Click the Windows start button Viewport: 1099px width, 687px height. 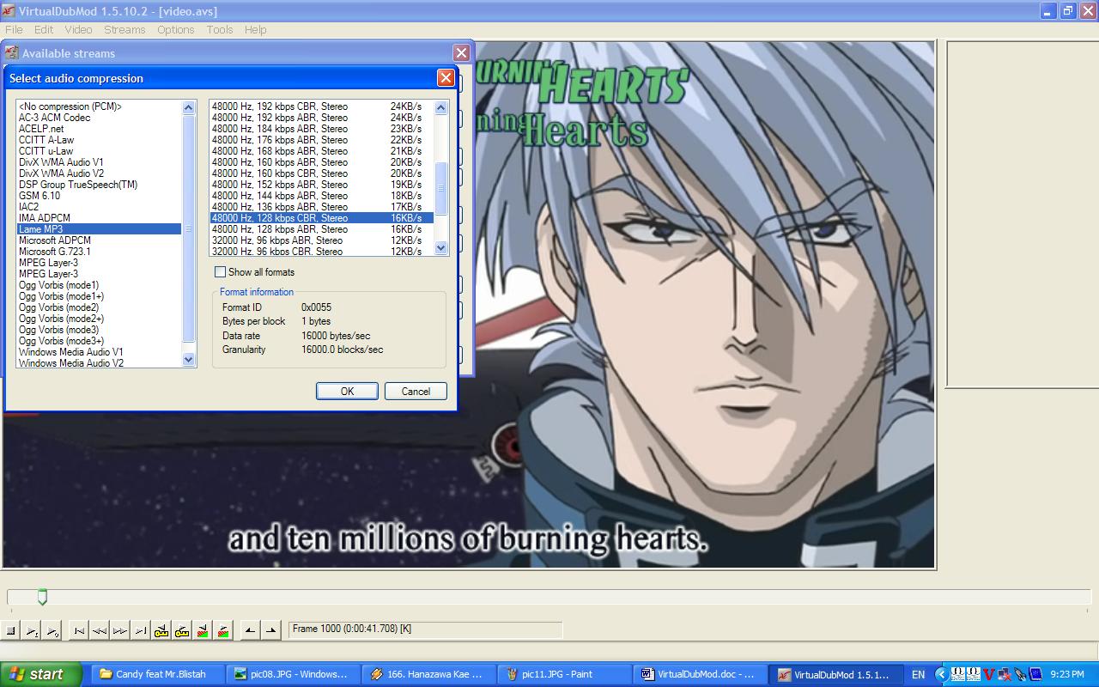tap(41, 674)
